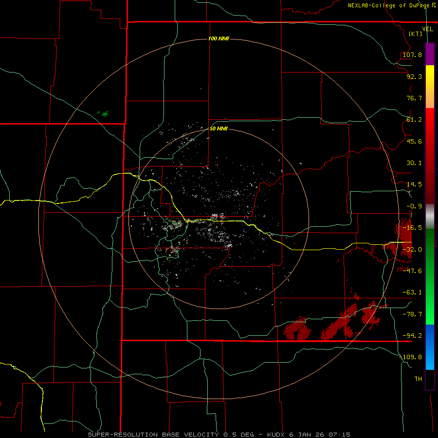Screen dimensions: 438x438
Task: Click the 92.3 legend value
Action: [414, 76]
